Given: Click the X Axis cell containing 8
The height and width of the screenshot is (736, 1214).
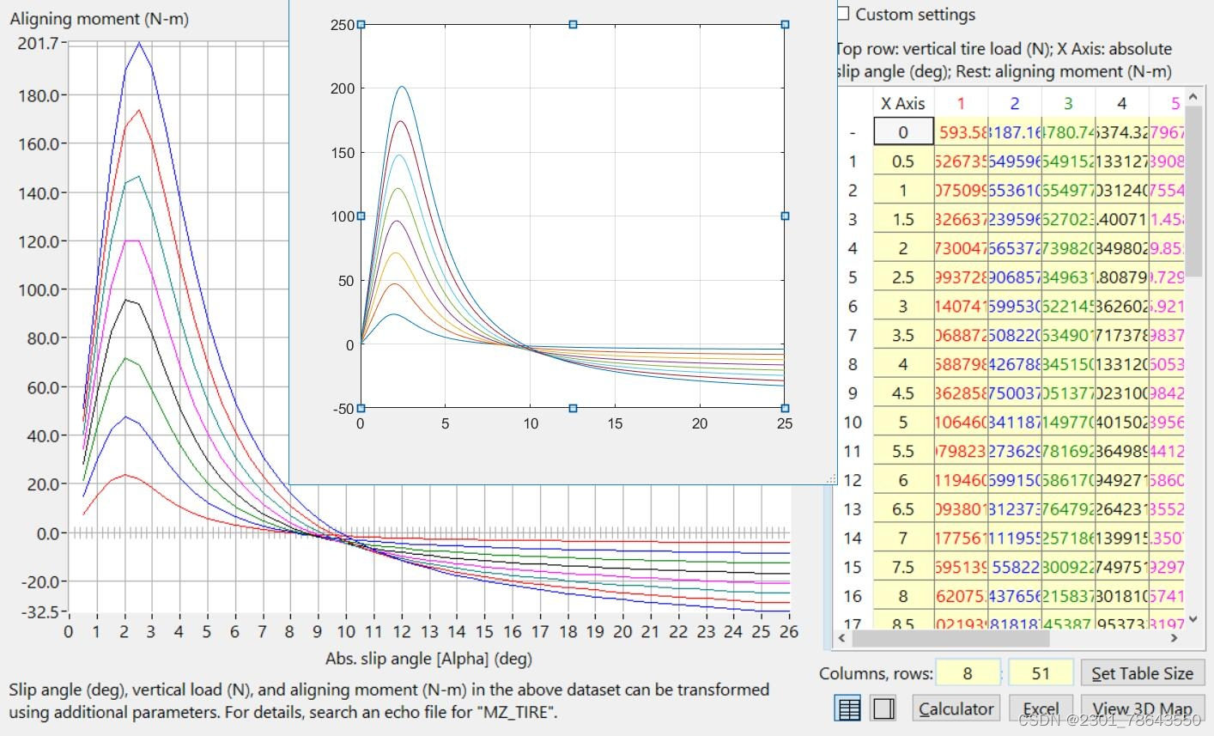Looking at the screenshot, I should (903, 596).
